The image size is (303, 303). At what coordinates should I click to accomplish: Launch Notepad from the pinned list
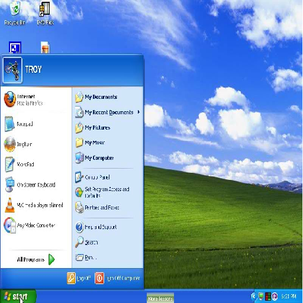click(x=36, y=124)
